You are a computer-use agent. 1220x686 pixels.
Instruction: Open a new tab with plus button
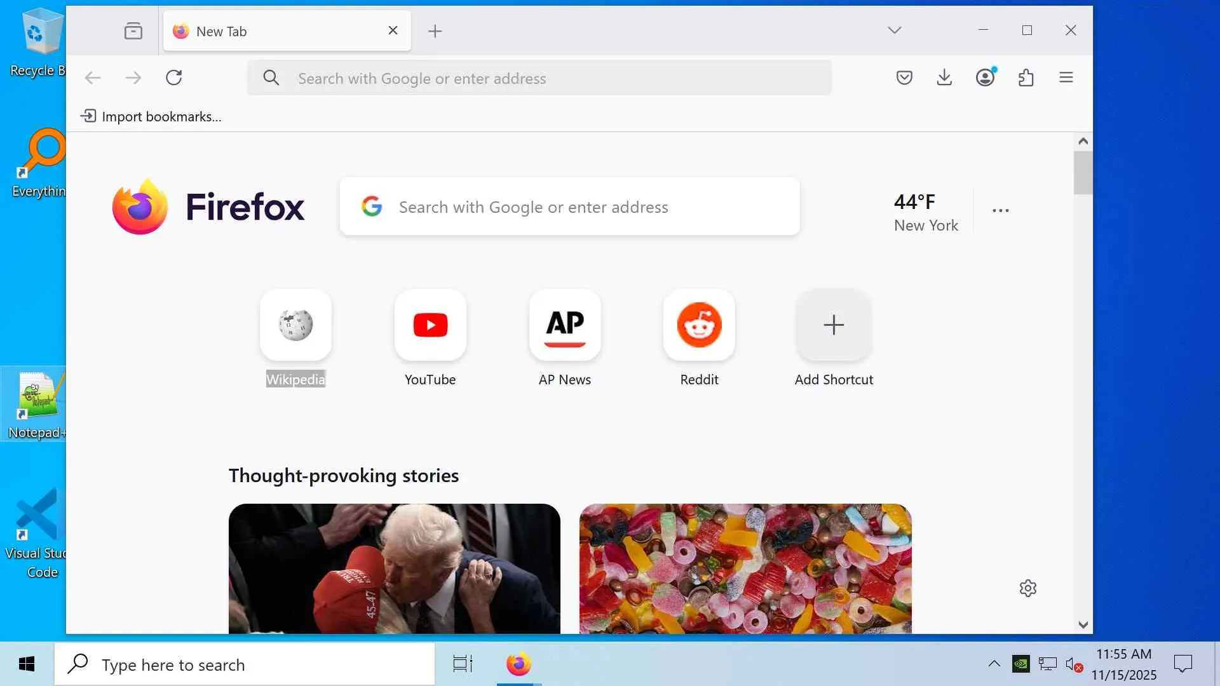pyautogui.click(x=435, y=31)
